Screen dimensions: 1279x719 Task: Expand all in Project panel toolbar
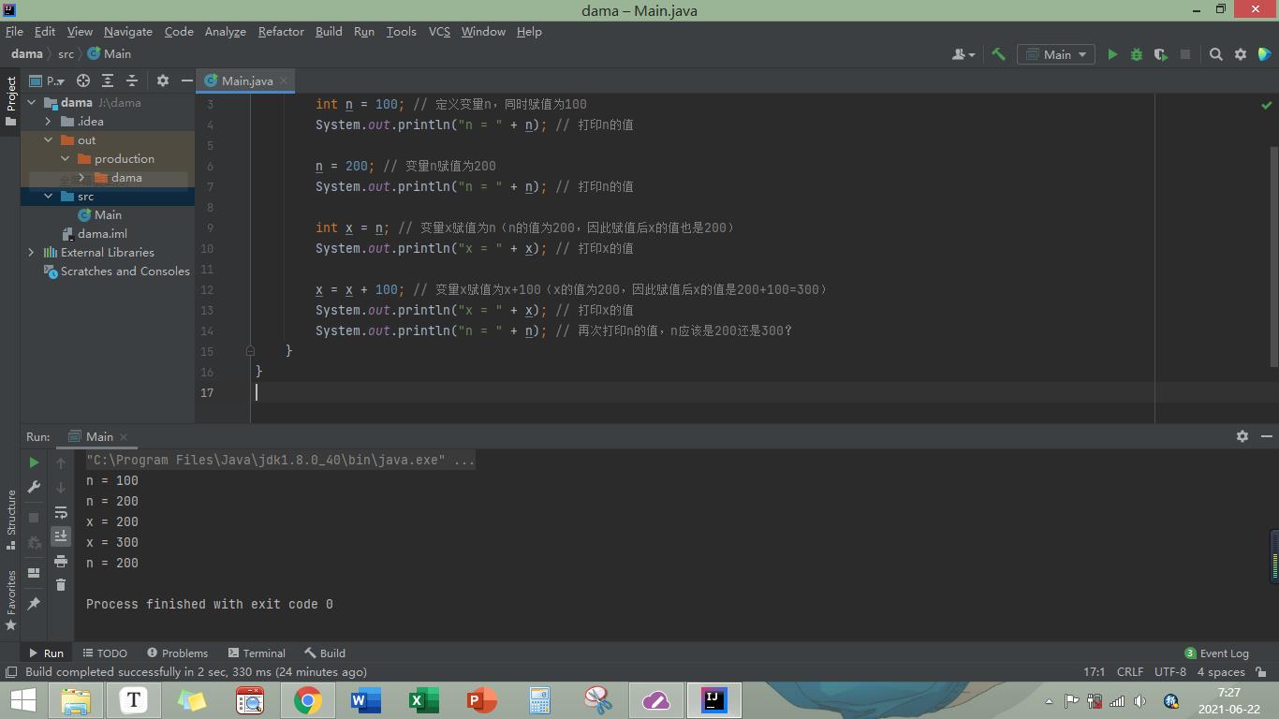pos(108,81)
